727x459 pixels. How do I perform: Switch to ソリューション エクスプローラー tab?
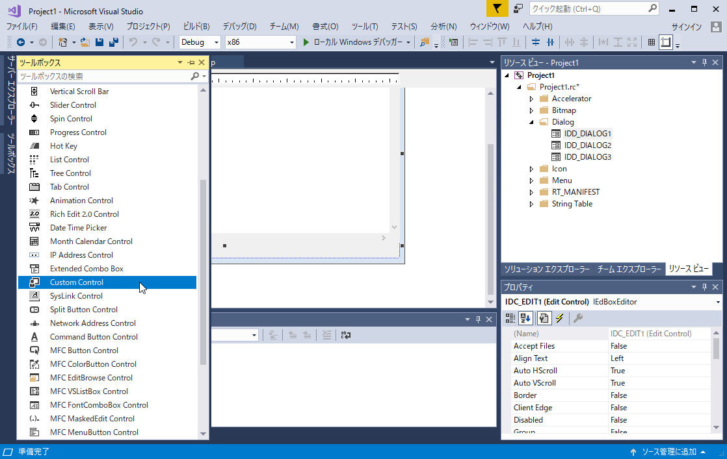coord(547,269)
